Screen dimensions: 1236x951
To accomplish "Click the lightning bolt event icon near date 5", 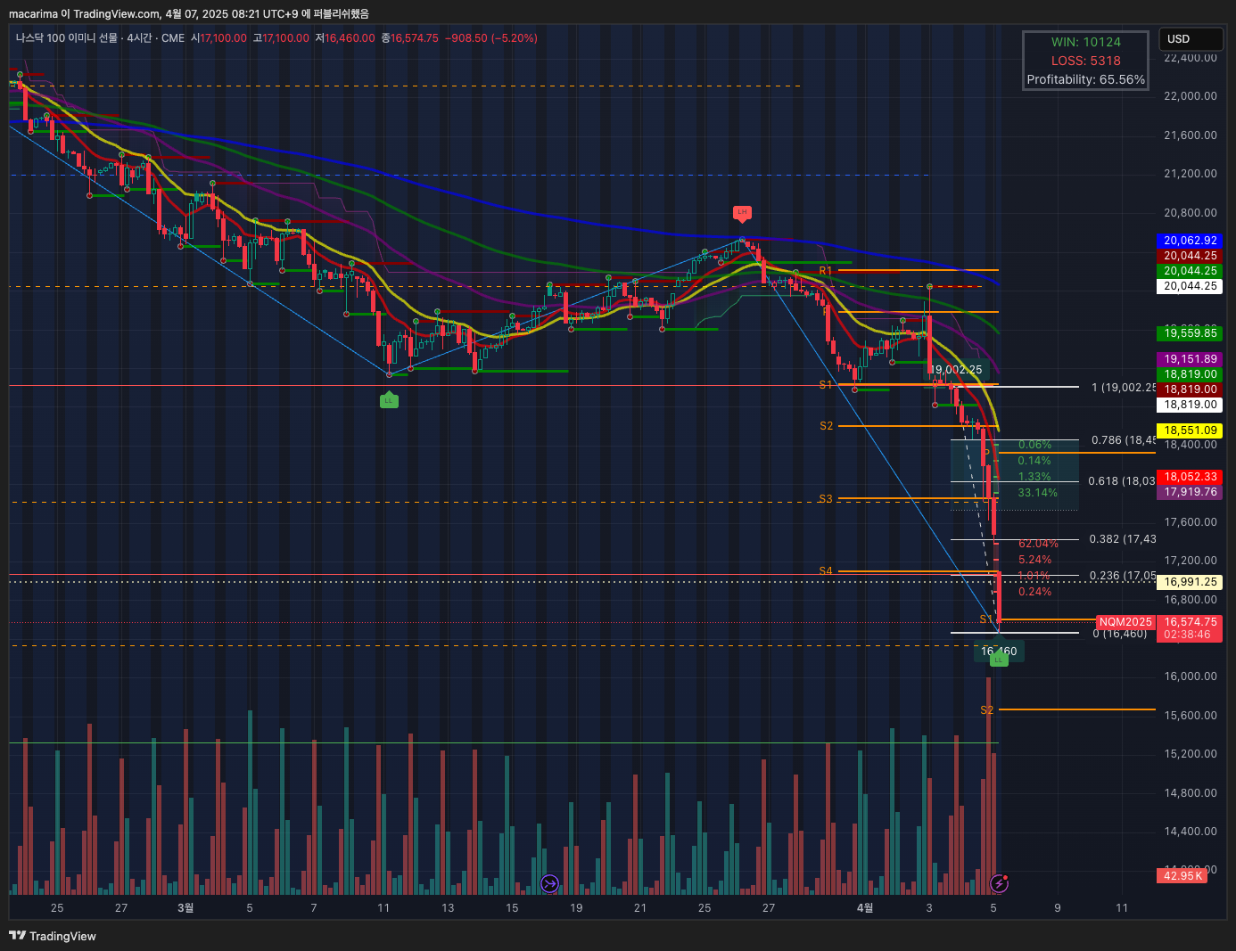I will point(1000,883).
